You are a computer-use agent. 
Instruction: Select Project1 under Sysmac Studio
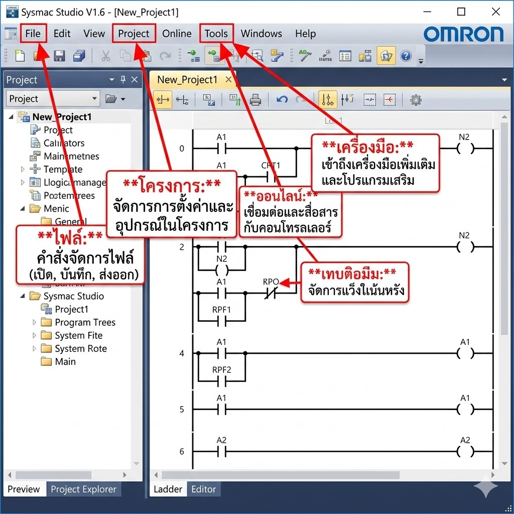[71, 309]
